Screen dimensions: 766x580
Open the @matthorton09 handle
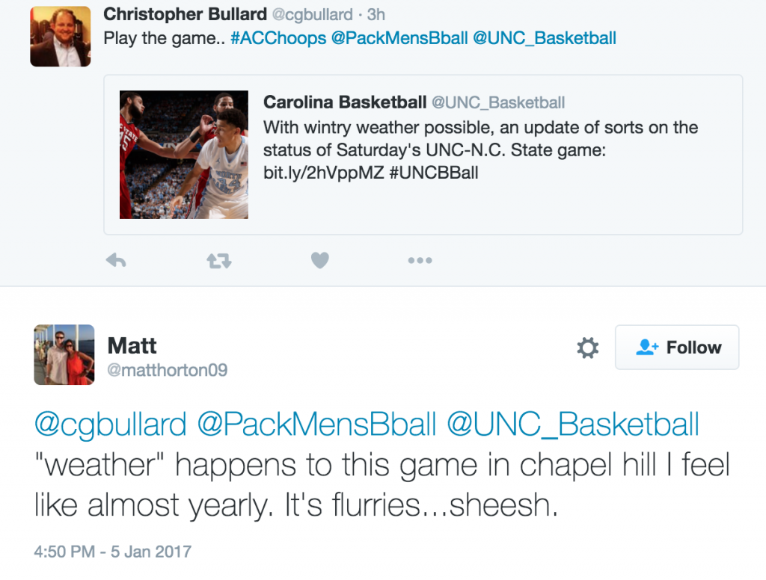point(168,370)
